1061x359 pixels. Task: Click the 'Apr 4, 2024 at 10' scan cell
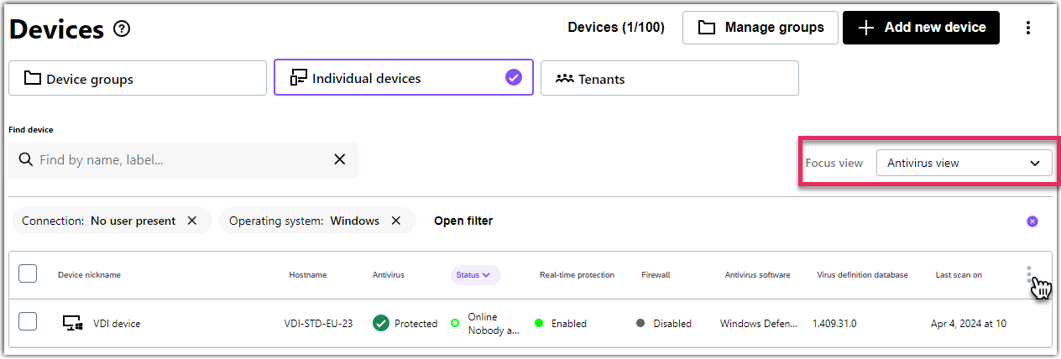pos(969,324)
